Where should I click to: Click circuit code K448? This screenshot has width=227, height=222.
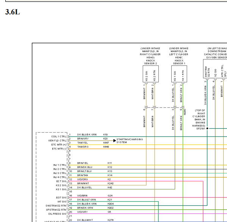coord(106,147)
